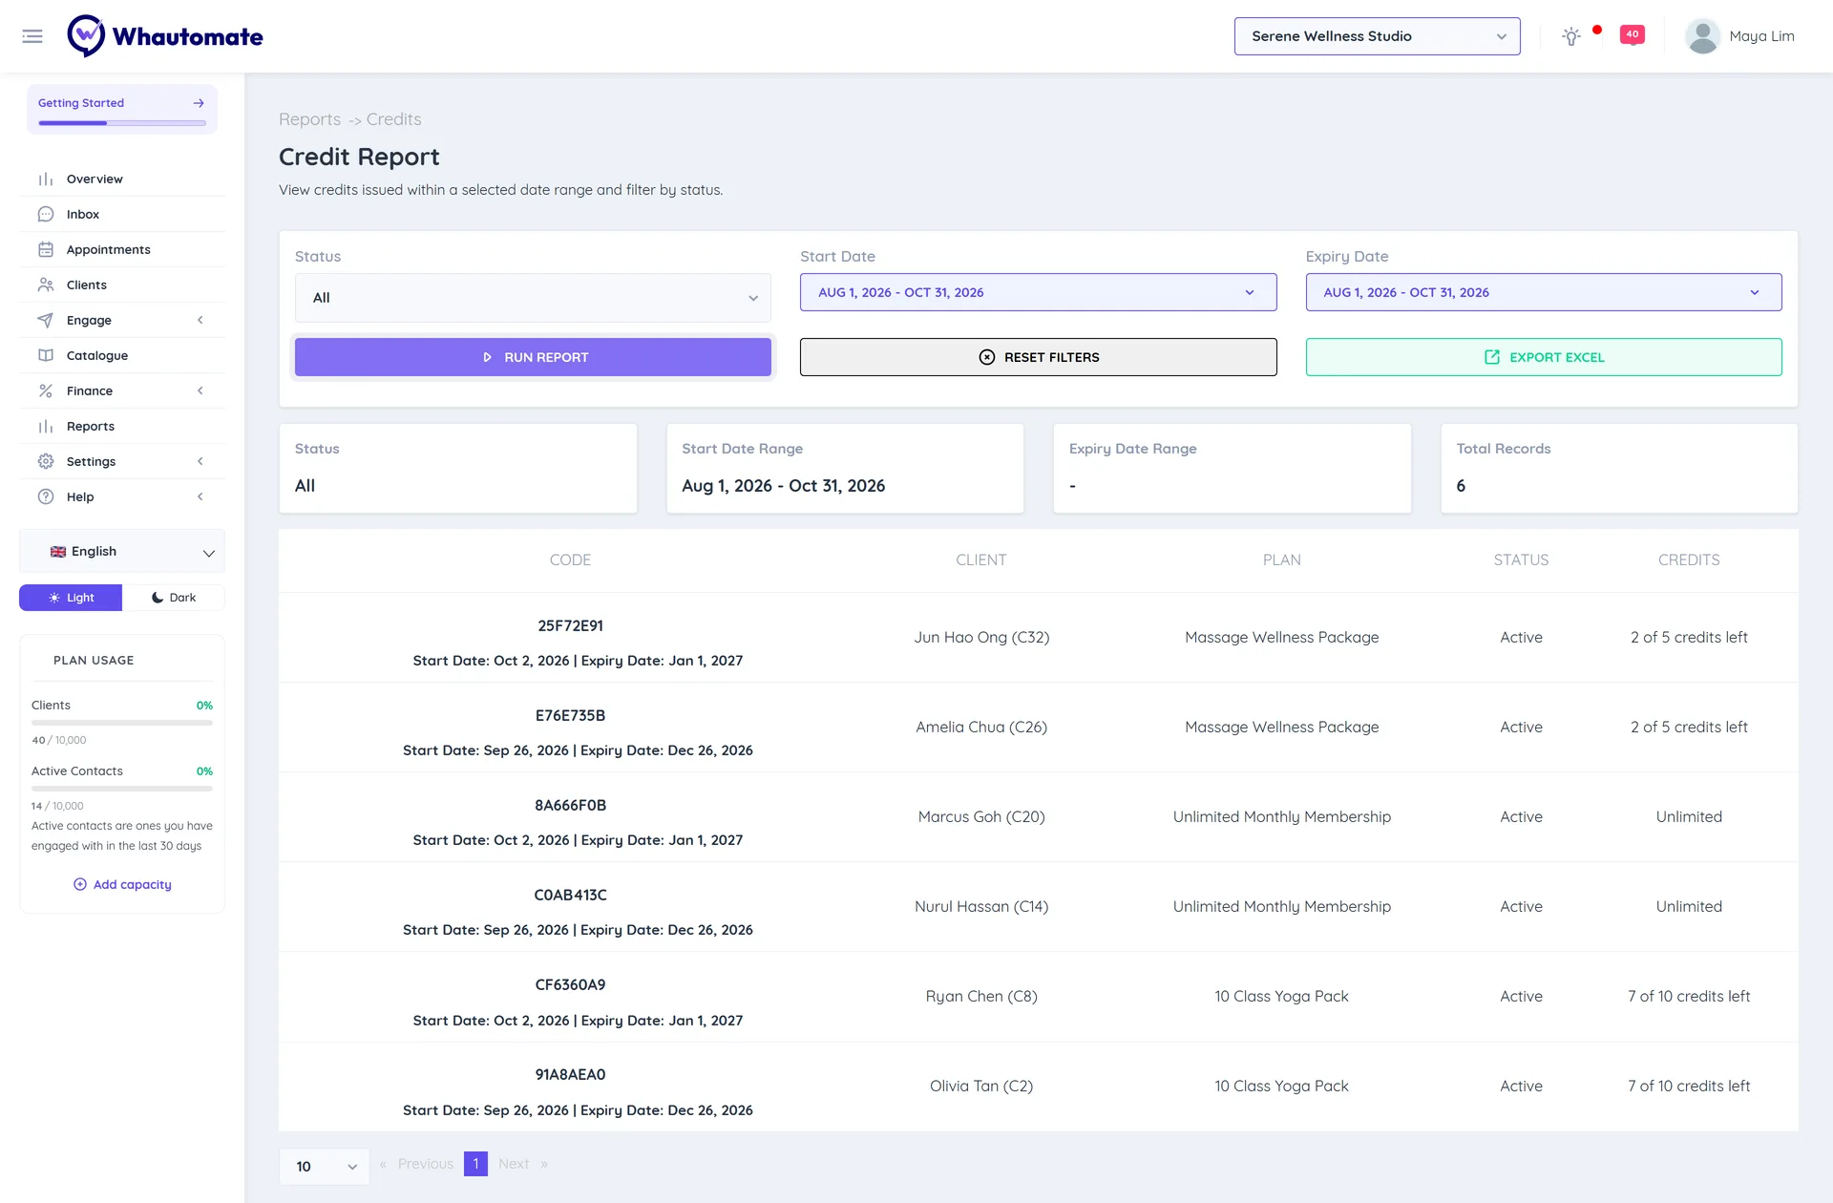Click the Catalogue book icon
Image resolution: width=1833 pixels, height=1203 pixels.
(46, 356)
